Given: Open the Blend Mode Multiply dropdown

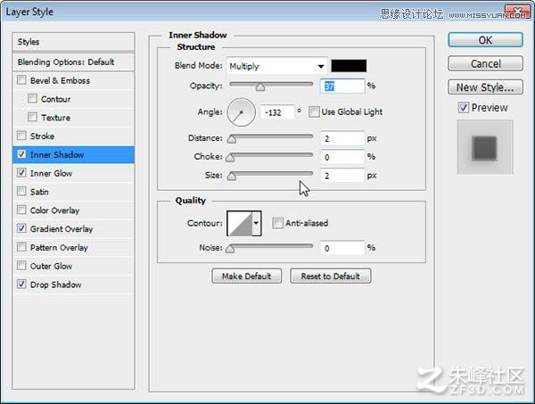Looking at the screenshot, I should tap(277, 66).
